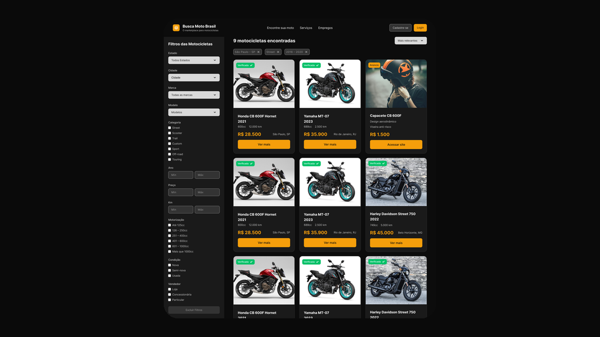Check the Semi-nova condition checkbox
The image size is (600, 337).
170,271
